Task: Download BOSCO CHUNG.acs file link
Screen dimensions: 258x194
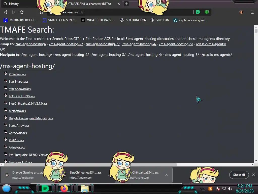Action: [x=22, y=96]
